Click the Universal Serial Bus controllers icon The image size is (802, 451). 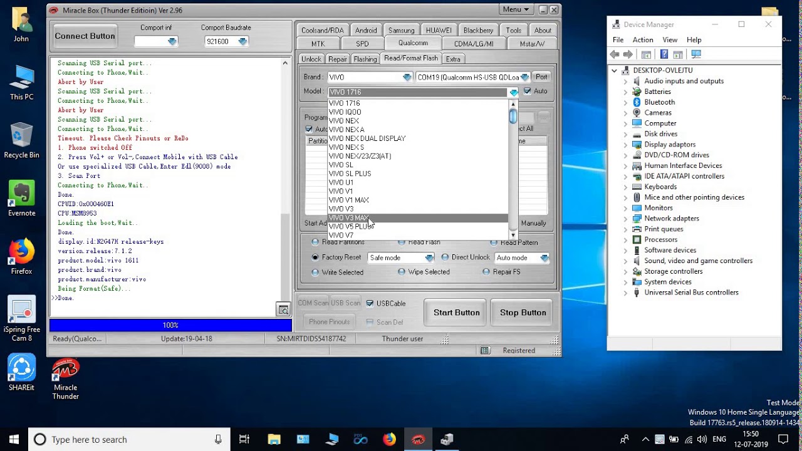click(637, 293)
